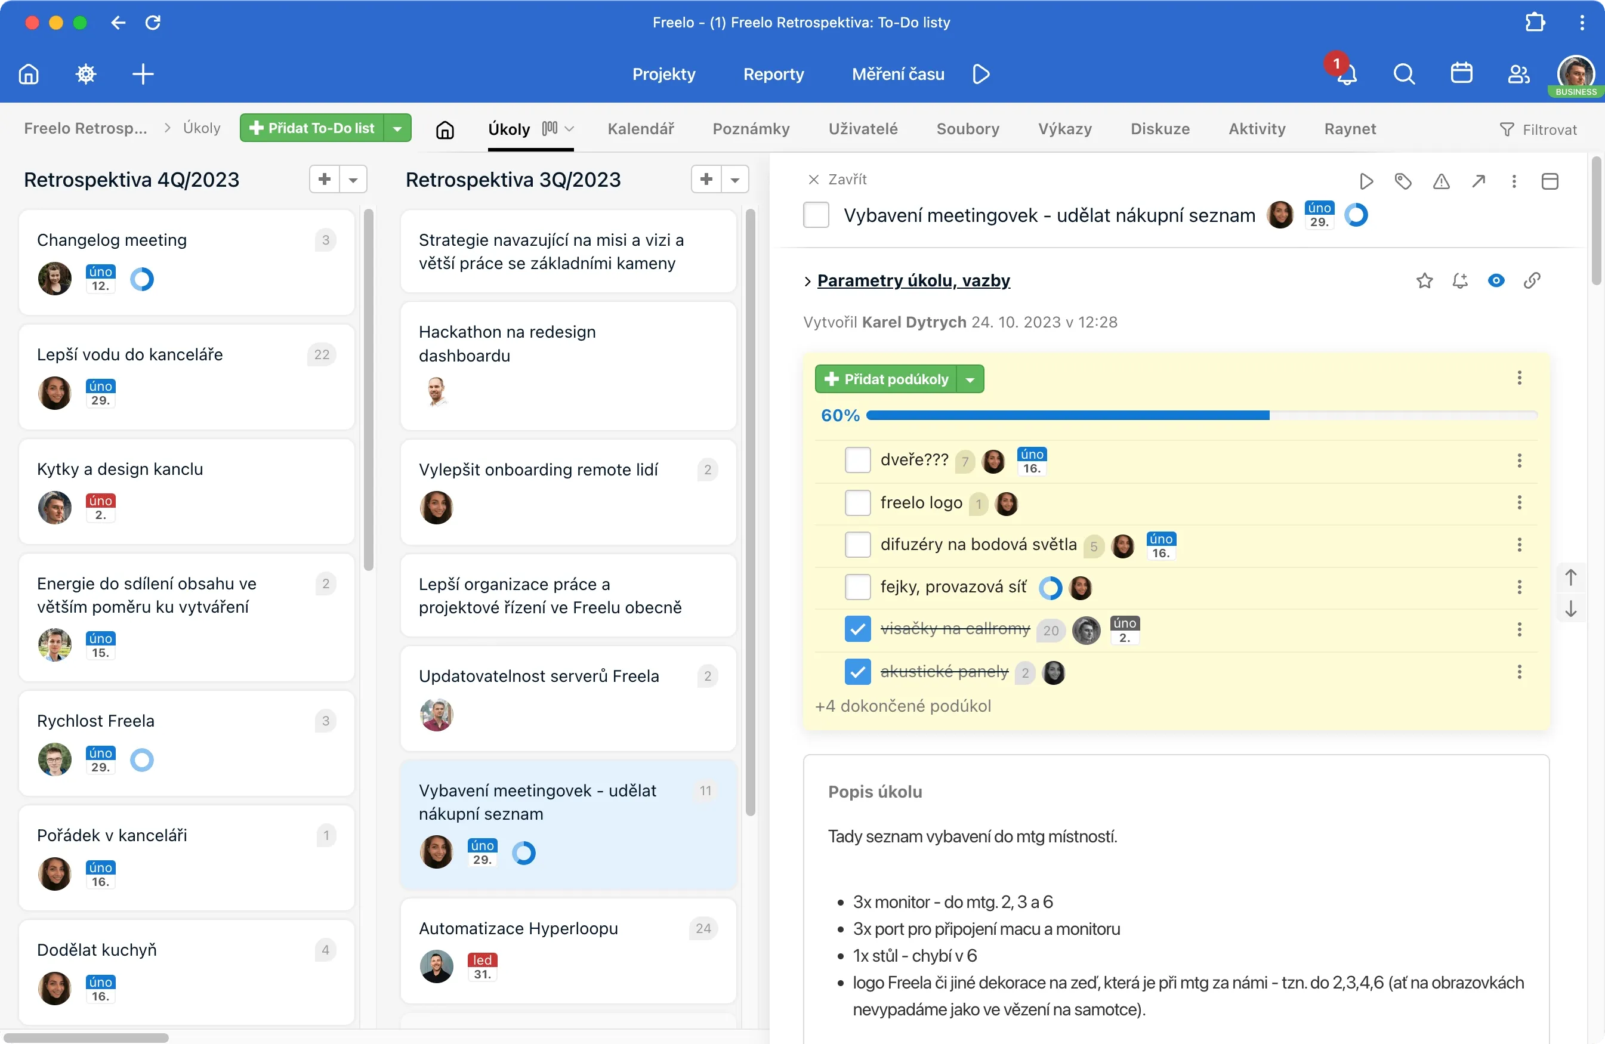The image size is (1605, 1044).
Task: Check the 'dveře???' subtask checkbox
Action: pos(857,461)
